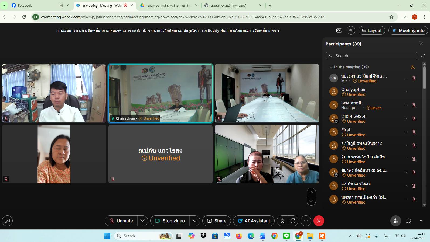This screenshot has width=430, height=242.
Task: Click the sort participants icon
Action: pyautogui.click(x=423, y=56)
